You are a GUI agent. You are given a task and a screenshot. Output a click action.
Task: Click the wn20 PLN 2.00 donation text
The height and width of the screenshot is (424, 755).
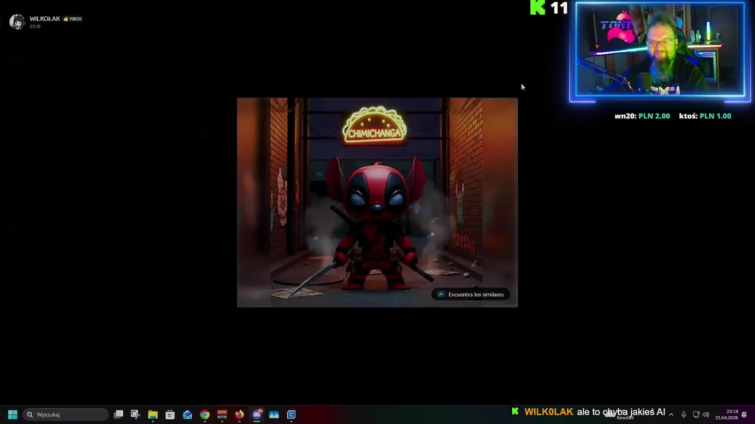(642, 116)
